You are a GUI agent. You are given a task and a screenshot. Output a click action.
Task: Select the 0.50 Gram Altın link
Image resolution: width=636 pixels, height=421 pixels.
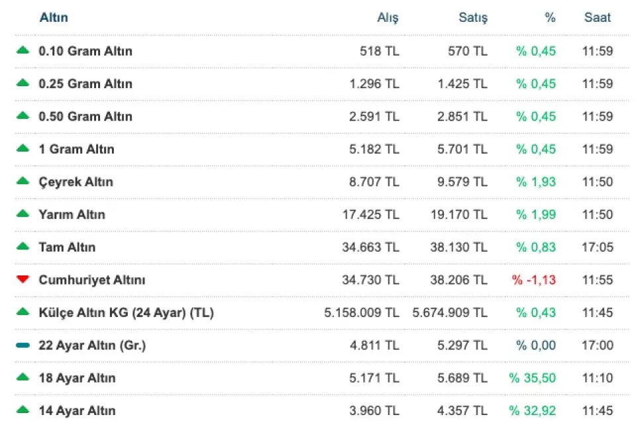click(x=85, y=117)
